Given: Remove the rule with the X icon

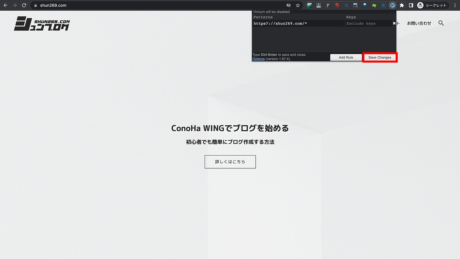Looking at the screenshot, I should [394, 23].
